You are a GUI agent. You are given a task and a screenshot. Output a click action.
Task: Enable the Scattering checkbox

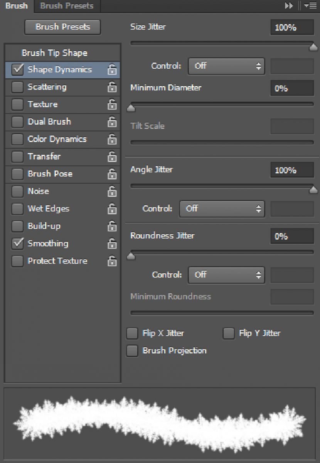(x=17, y=88)
